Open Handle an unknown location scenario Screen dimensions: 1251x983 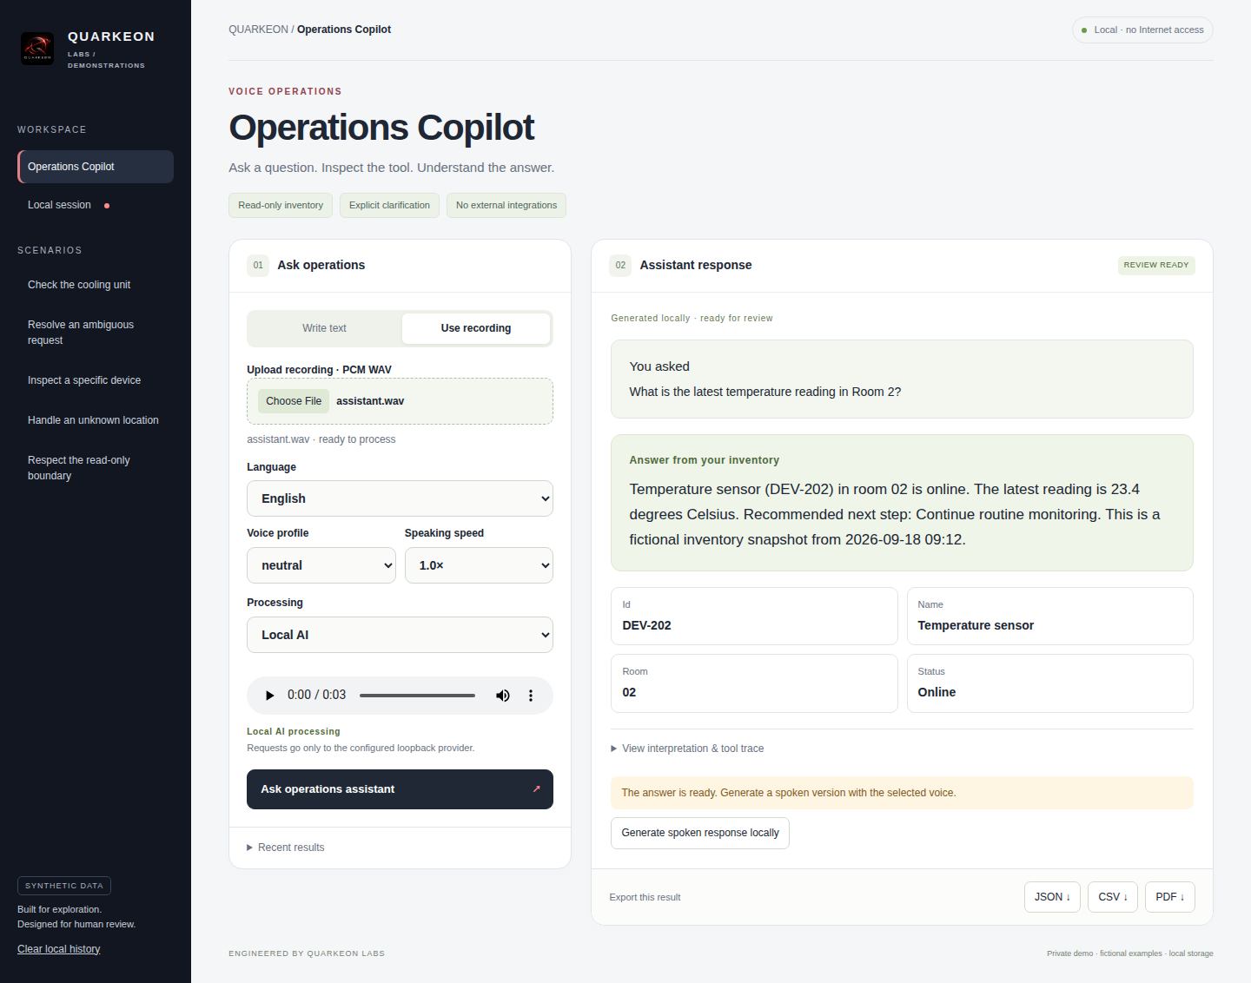[96, 420]
